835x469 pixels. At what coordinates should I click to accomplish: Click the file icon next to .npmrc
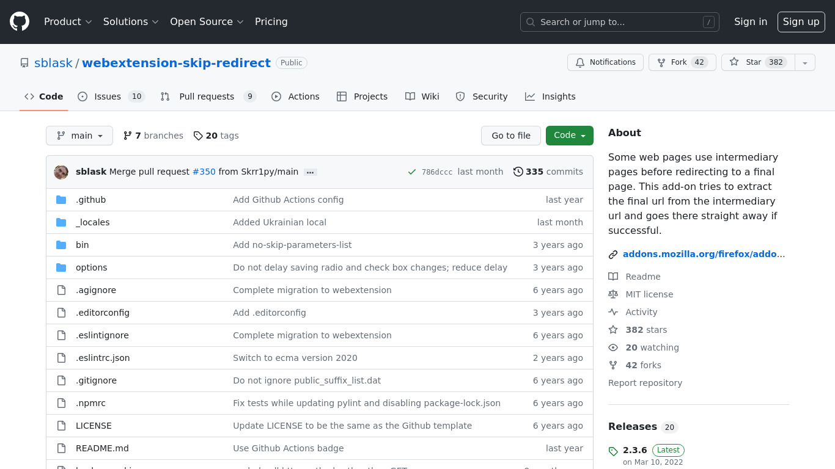(61, 403)
